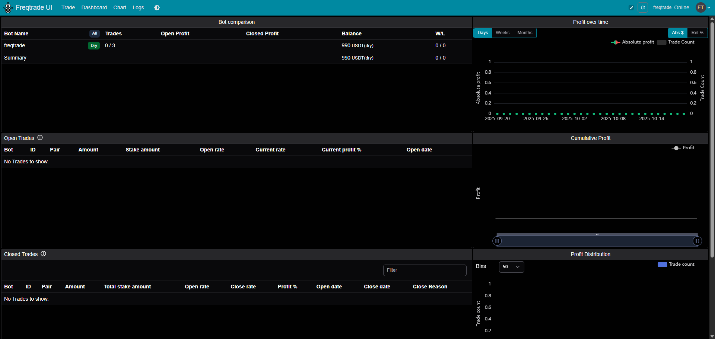The height and width of the screenshot is (339, 715).
Task: Select the Rel % button
Action: click(x=697, y=33)
